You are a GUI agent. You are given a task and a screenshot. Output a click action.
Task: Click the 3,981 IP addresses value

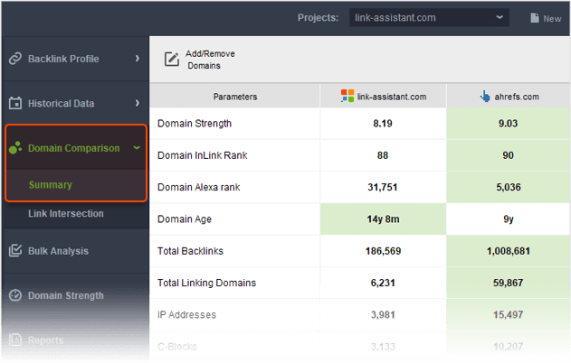(383, 314)
